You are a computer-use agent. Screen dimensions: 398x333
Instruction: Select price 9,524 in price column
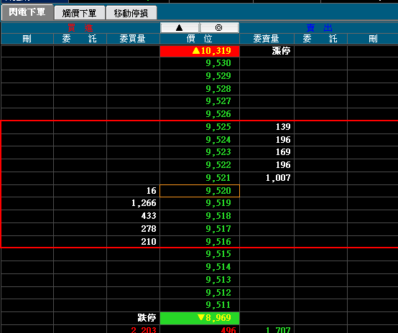(x=200, y=140)
